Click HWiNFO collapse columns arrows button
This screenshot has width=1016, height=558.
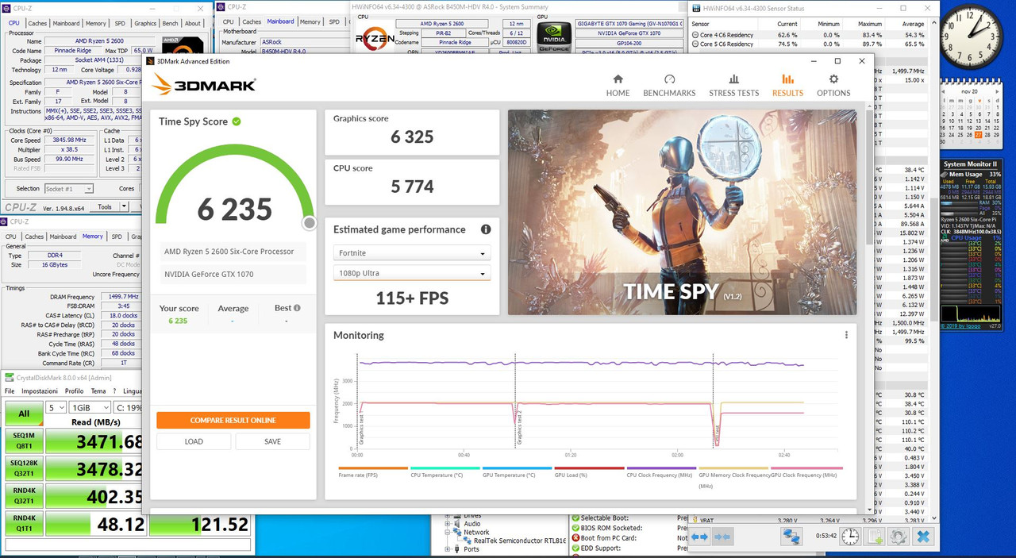pos(722,537)
